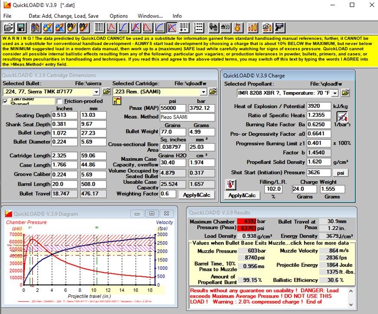Click 'Values when Bullet Base Exits Muzzle' link
The width and height of the screenshot is (378, 314).
coord(271,243)
